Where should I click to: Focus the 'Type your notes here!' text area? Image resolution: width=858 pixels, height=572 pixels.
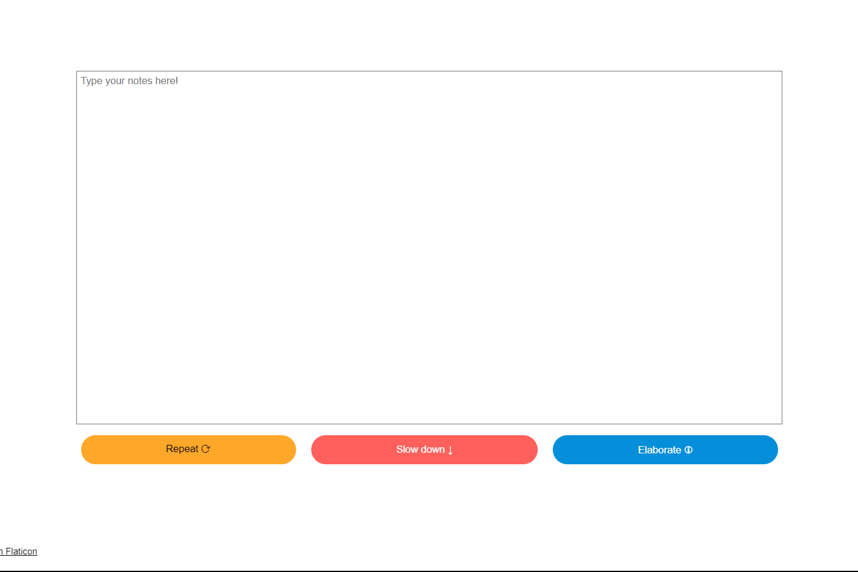429,248
